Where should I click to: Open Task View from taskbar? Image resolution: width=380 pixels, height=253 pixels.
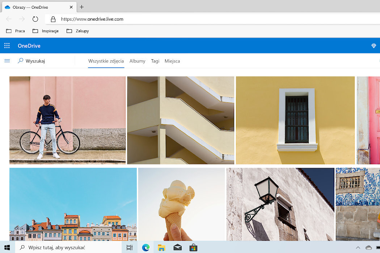[130, 248]
